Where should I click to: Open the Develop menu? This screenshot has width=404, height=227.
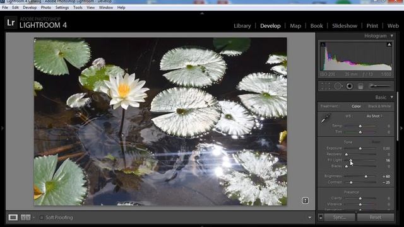coord(30,8)
